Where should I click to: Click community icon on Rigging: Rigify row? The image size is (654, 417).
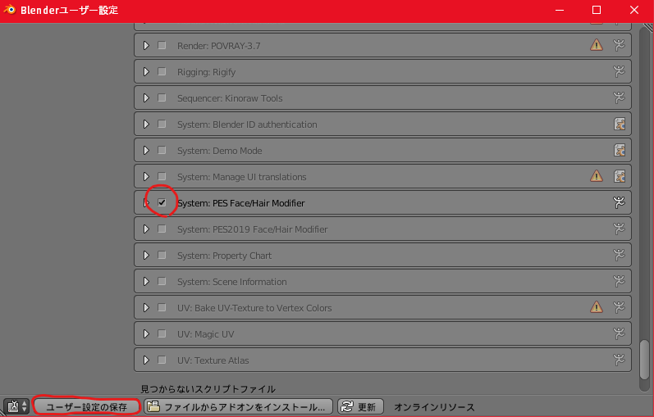(620, 71)
